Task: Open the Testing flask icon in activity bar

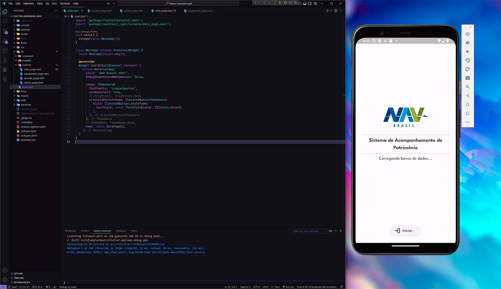Action: [5, 60]
